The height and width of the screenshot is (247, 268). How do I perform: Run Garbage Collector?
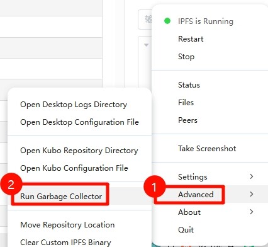point(61,197)
